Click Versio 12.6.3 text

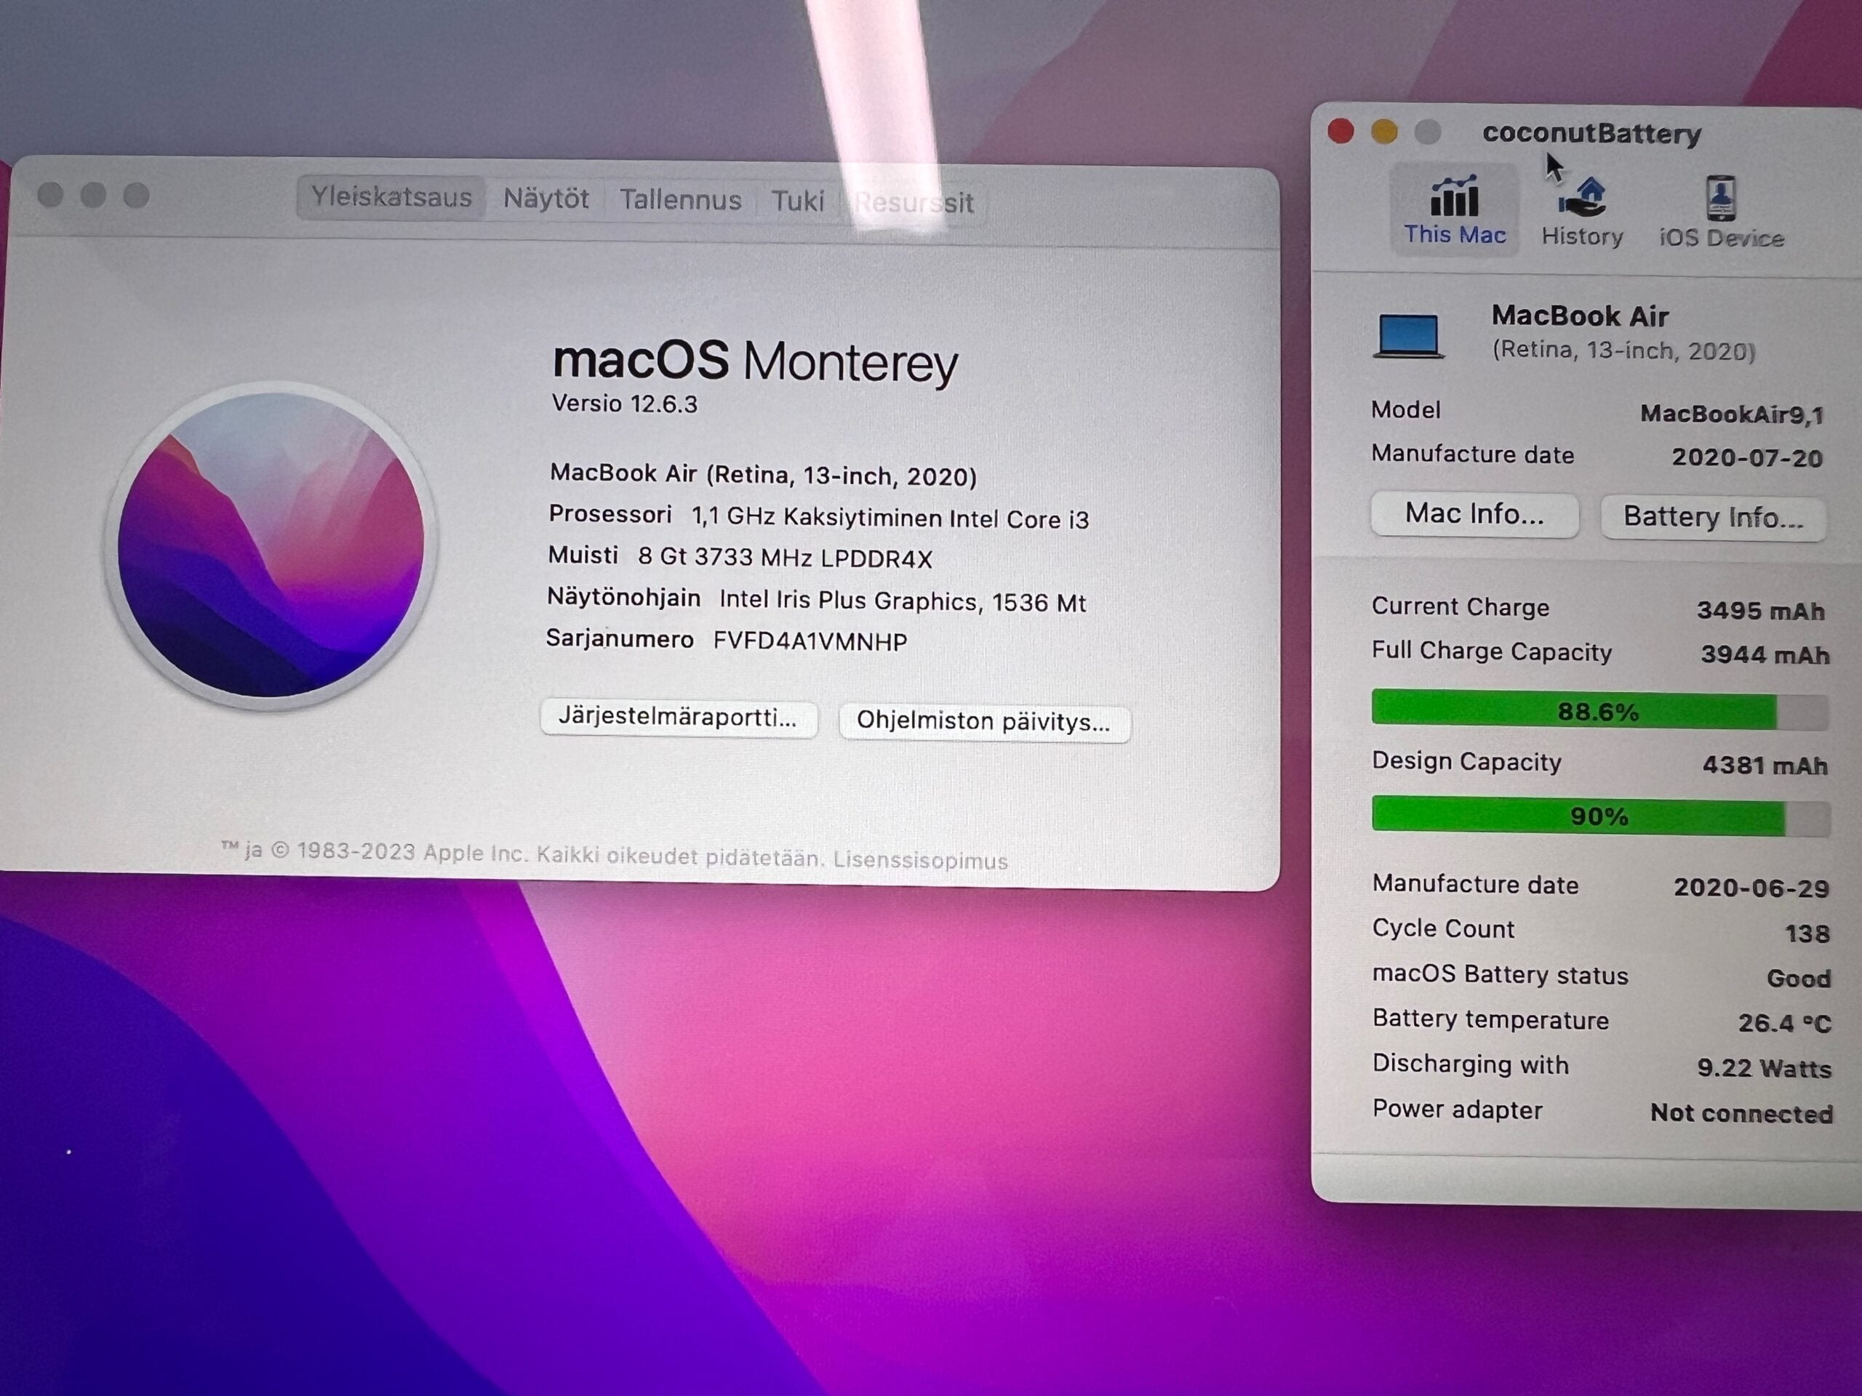(625, 404)
